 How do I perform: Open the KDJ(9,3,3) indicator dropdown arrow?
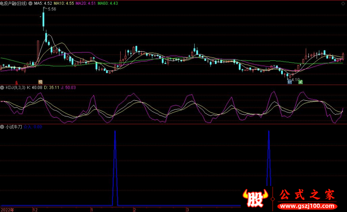tap(3, 87)
